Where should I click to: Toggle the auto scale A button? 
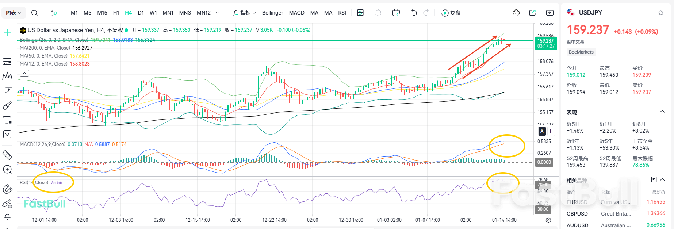coord(542,131)
